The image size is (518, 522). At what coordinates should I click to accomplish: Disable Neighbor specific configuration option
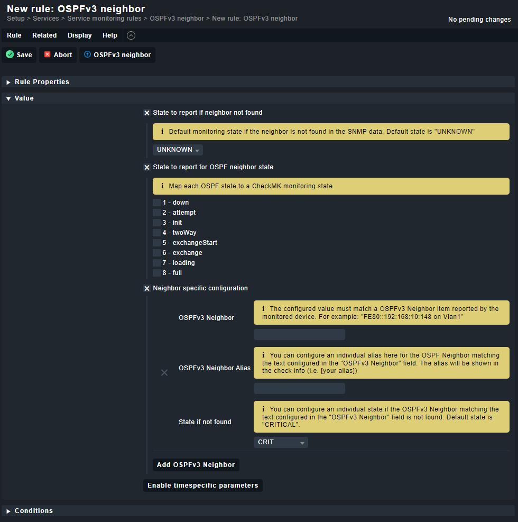click(x=147, y=288)
